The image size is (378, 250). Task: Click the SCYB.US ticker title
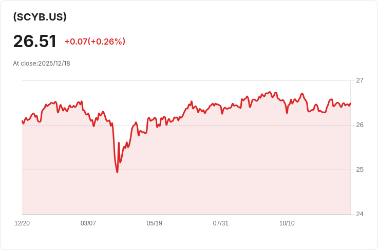click(x=40, y=17)
